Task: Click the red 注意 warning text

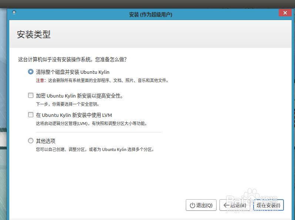Action: pyautogui.click(x=41, y=81)
